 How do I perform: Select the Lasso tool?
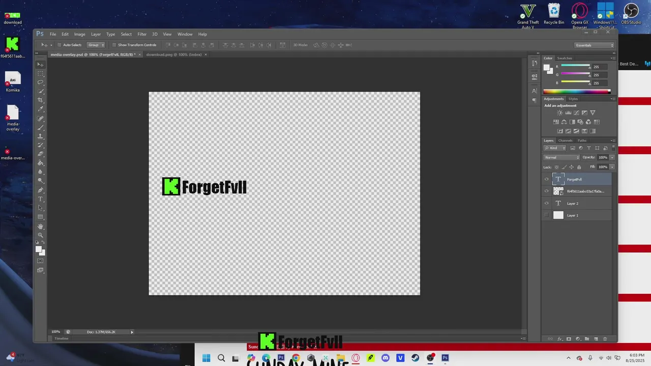pyautogui.click(x=41, y=82)
